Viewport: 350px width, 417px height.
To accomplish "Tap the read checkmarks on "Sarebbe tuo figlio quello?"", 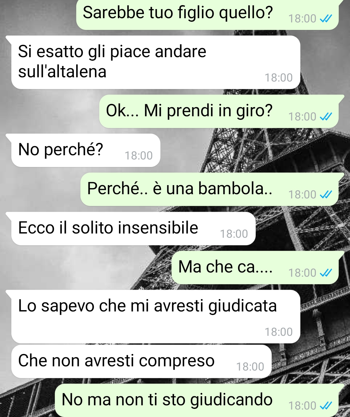I will point(326,19).
